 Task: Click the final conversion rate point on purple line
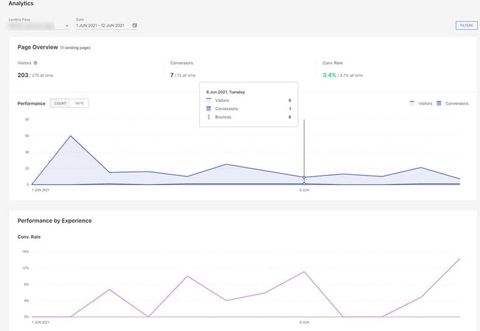tap(459, 259)
